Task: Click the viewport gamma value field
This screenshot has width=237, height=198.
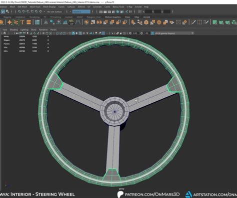Action: [146, 33]
